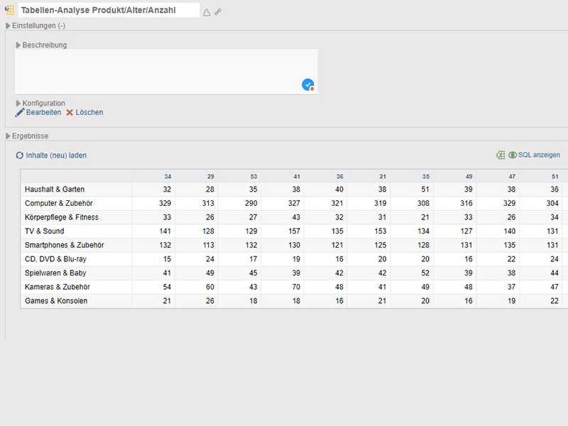Image resolution: width=568 pixels, height=426 pixels.
Task: Click the reload arrows icon
Action: [20, 155]
